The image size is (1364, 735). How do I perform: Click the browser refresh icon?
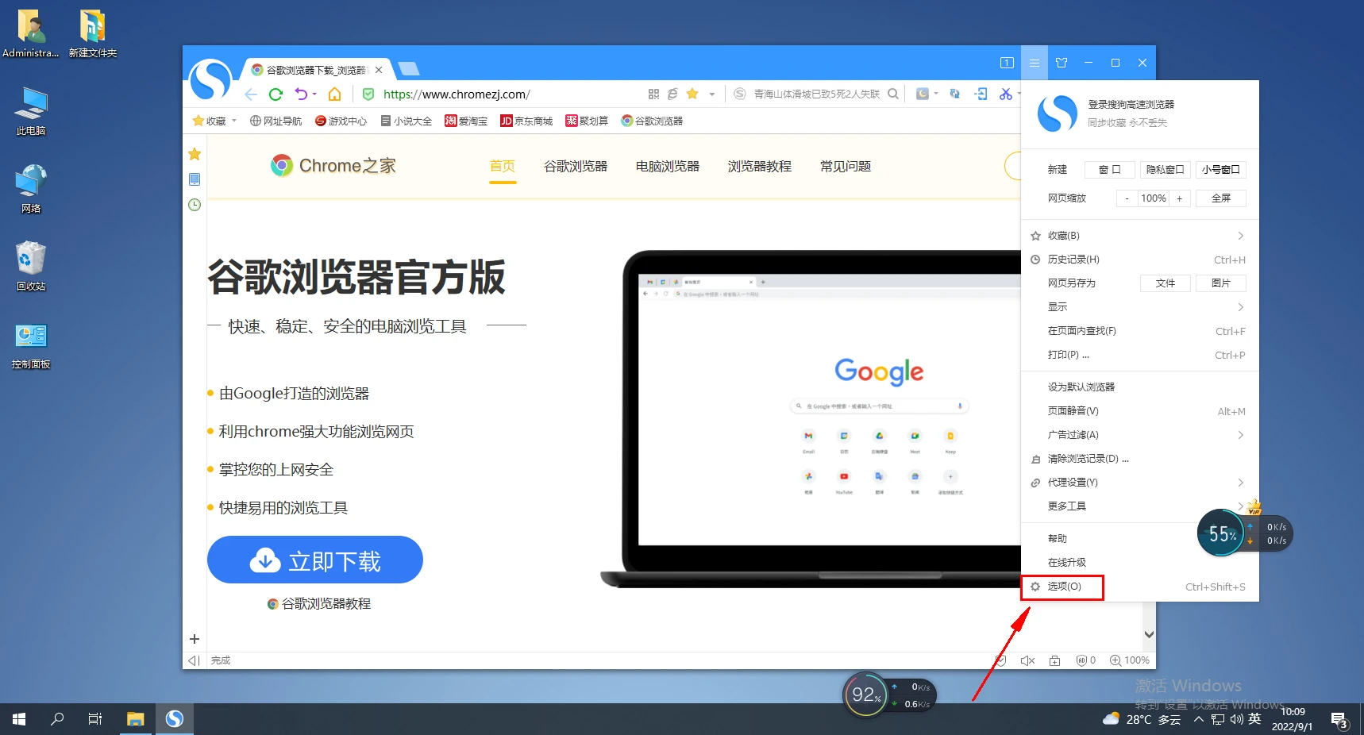point(275,94)
